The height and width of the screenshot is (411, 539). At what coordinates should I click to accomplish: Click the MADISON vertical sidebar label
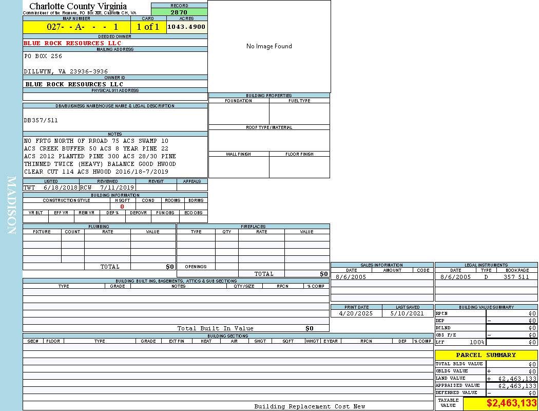11,206
